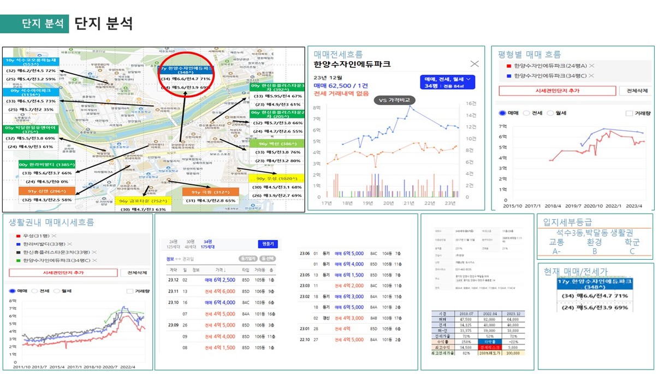664x374 pixels.
Task: Remove 한양수자인에듀파크(34평C) in the 평형별 매매 흐름 panel
Action: pos(592,75)
